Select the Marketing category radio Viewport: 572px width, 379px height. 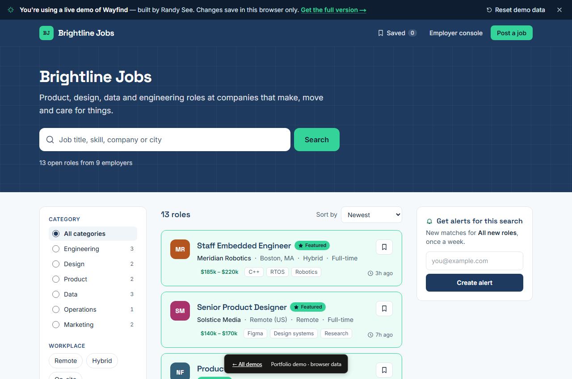pyautogui.click(x=56, y=325)
